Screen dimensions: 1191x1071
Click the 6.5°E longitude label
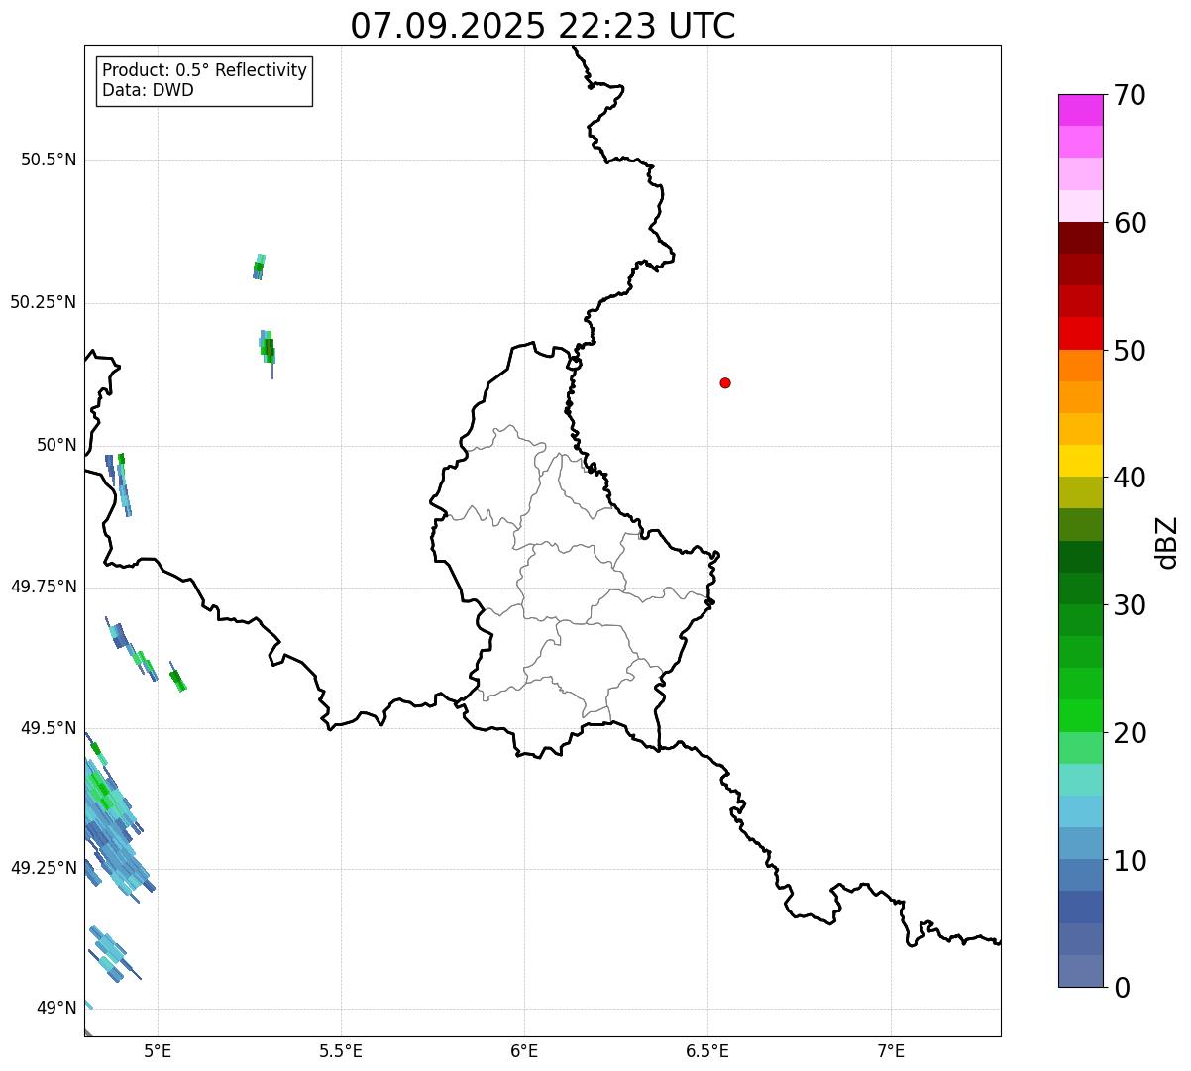707,1051
